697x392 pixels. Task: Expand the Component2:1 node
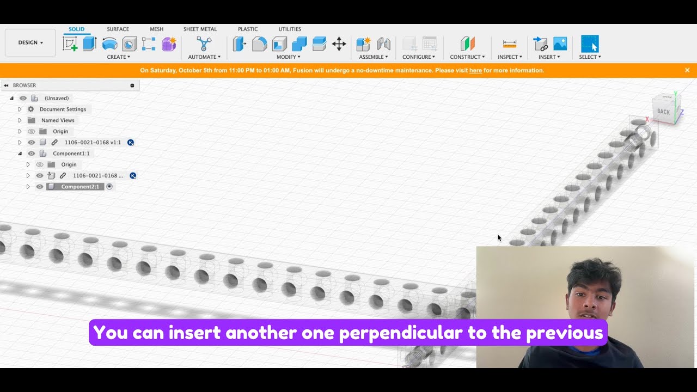pos(28,187)
